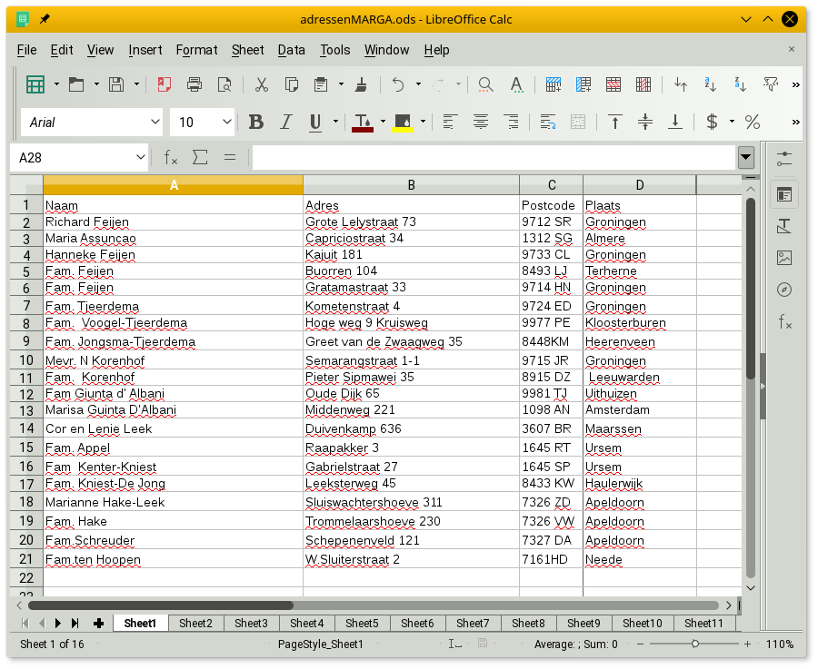Open the font size dropdown
Screen dimensions: 818x669
tap(226, 122)
